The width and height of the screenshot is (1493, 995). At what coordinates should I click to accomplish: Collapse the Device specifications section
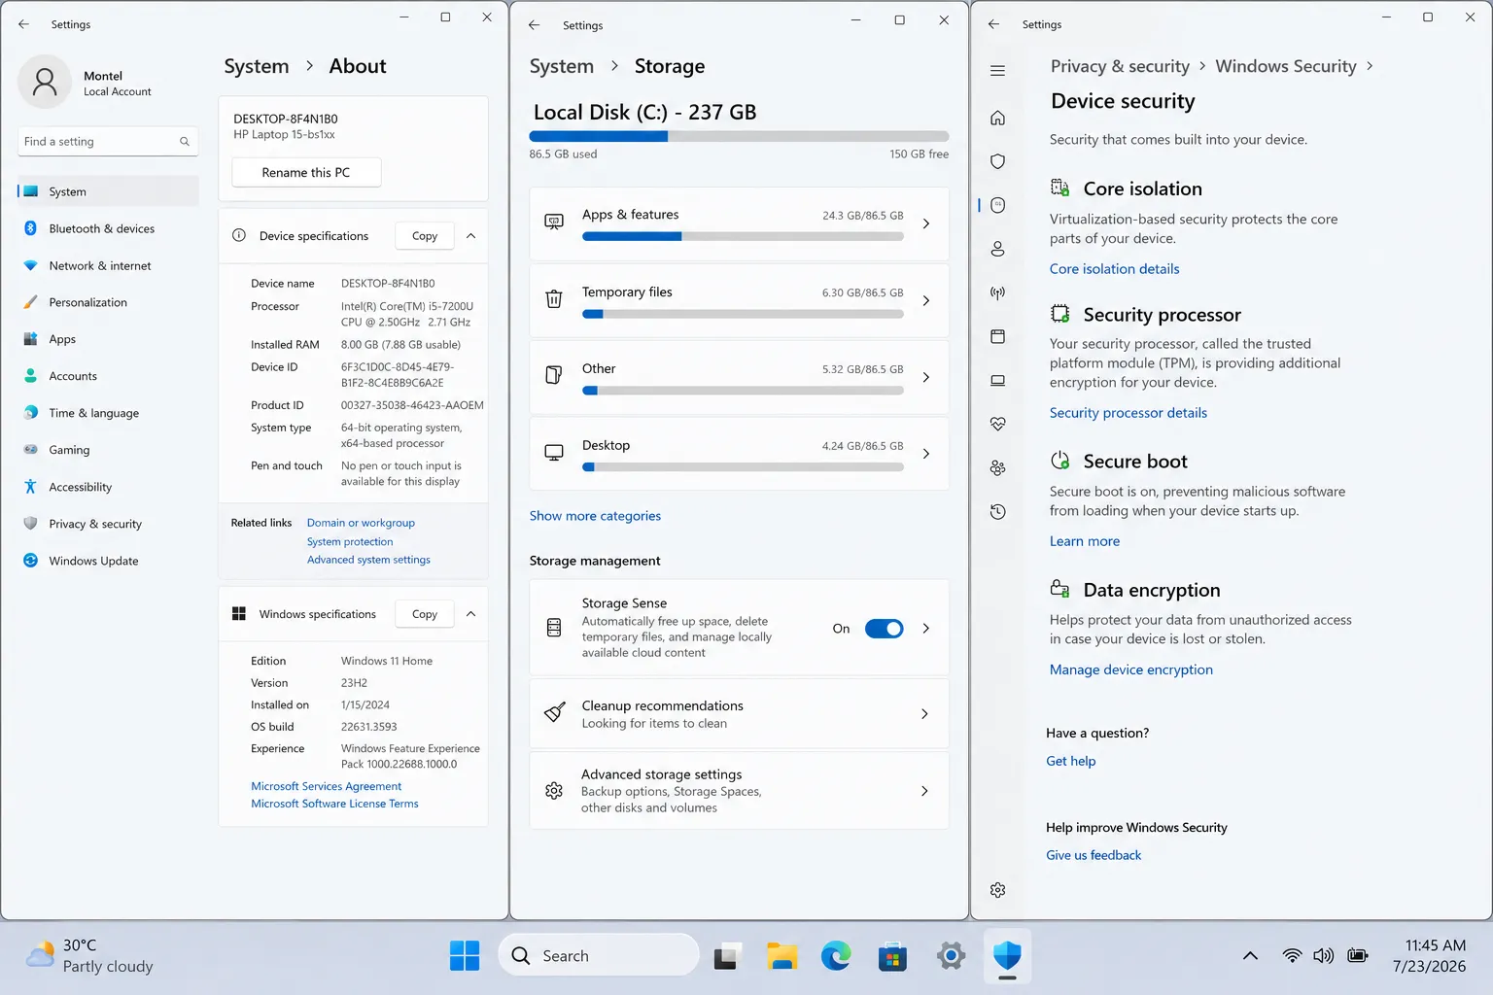(470, 236)
